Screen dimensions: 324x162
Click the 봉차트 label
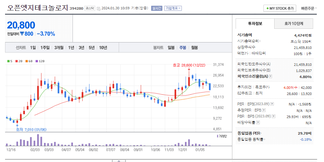click(x=158, y=48)
